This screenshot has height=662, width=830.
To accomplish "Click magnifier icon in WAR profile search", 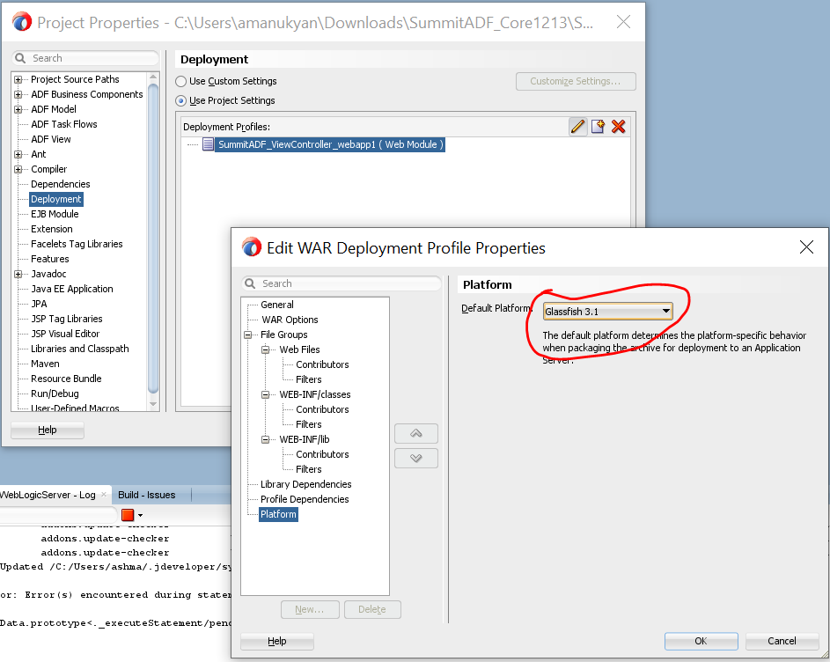I will click(x=250, y=283).
